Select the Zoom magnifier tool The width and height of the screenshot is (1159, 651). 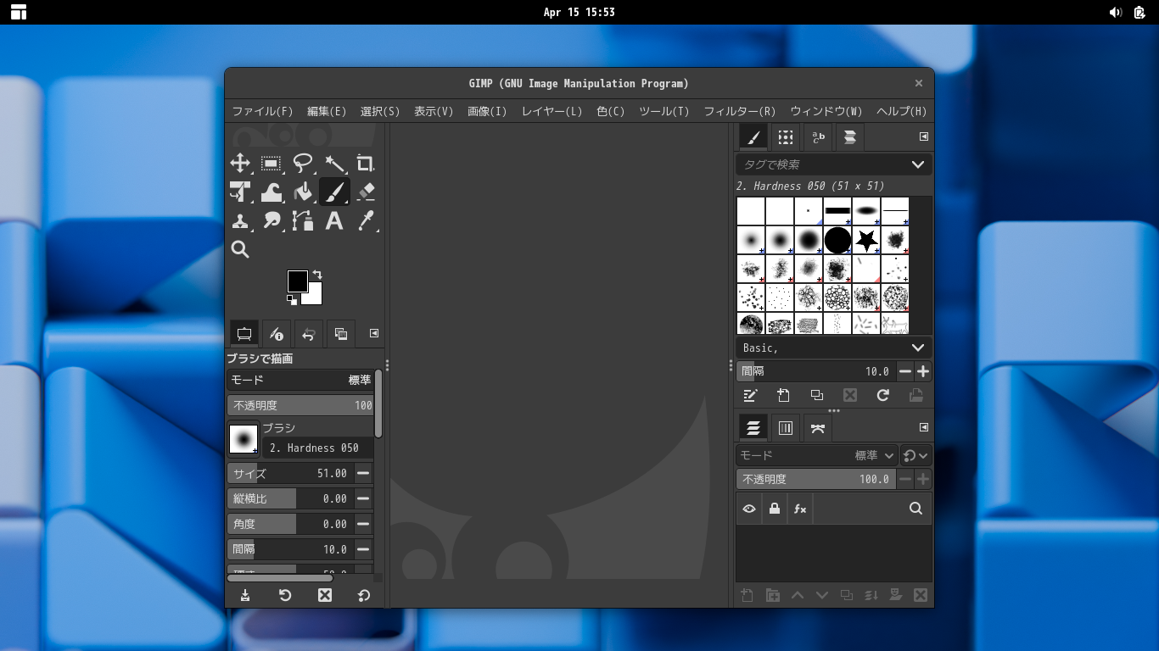[x=240, y=249]
